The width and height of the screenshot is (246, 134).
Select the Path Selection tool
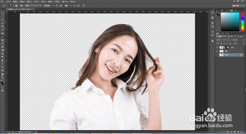2,67
